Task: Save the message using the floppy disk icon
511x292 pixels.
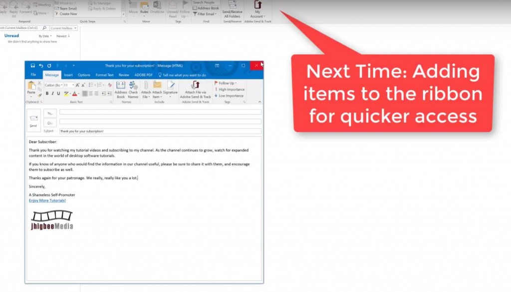Action: click(32, 65)
